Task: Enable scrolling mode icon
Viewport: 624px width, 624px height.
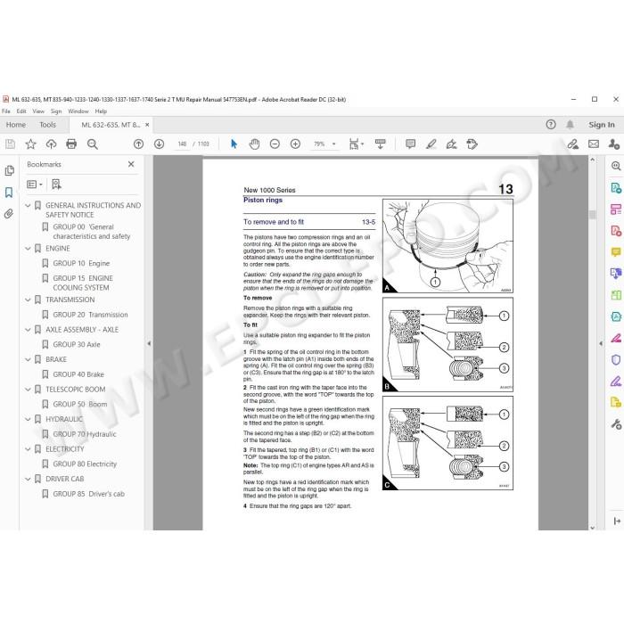Action: [x=381, y=144]
